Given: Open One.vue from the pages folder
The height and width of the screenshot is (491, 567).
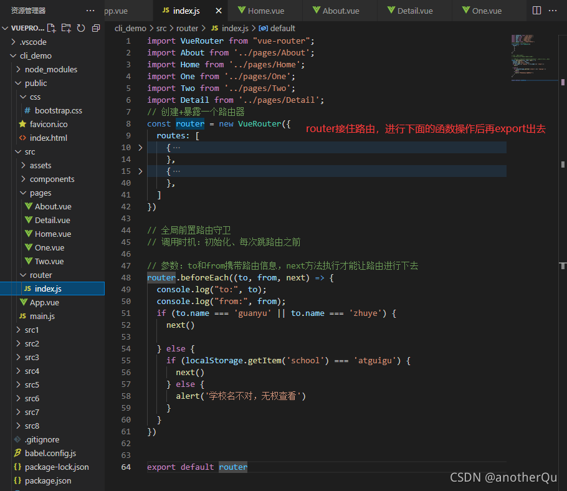Looking at the screenshot, I should click(x=52, y=248).
